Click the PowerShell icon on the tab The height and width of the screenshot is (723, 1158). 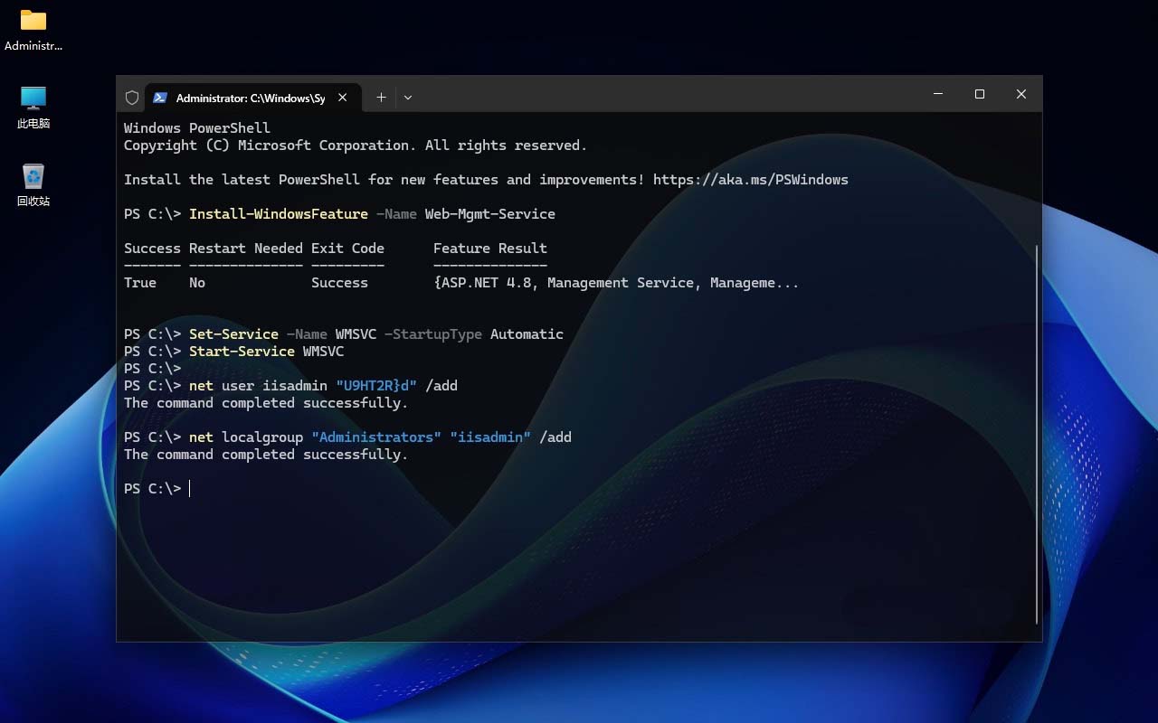click(160, 98)
